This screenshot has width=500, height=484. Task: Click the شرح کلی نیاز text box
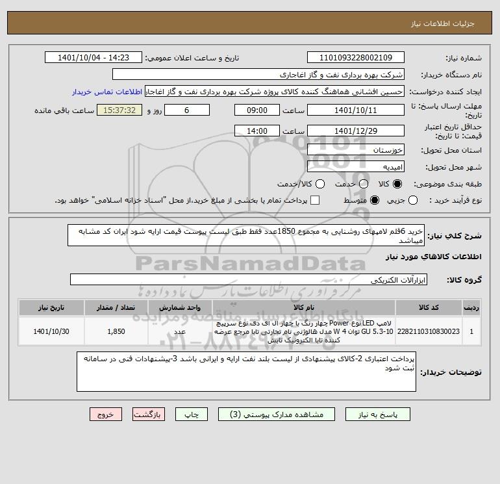246,235
